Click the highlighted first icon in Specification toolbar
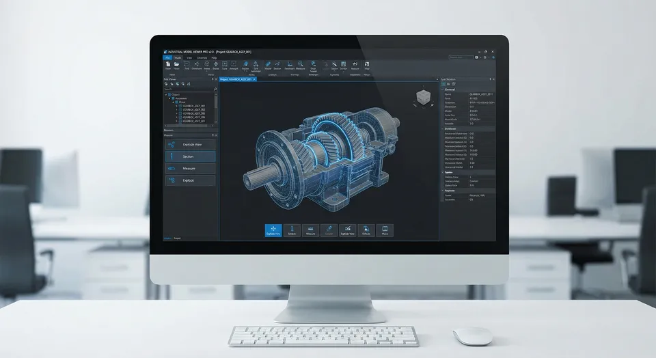 443,84
